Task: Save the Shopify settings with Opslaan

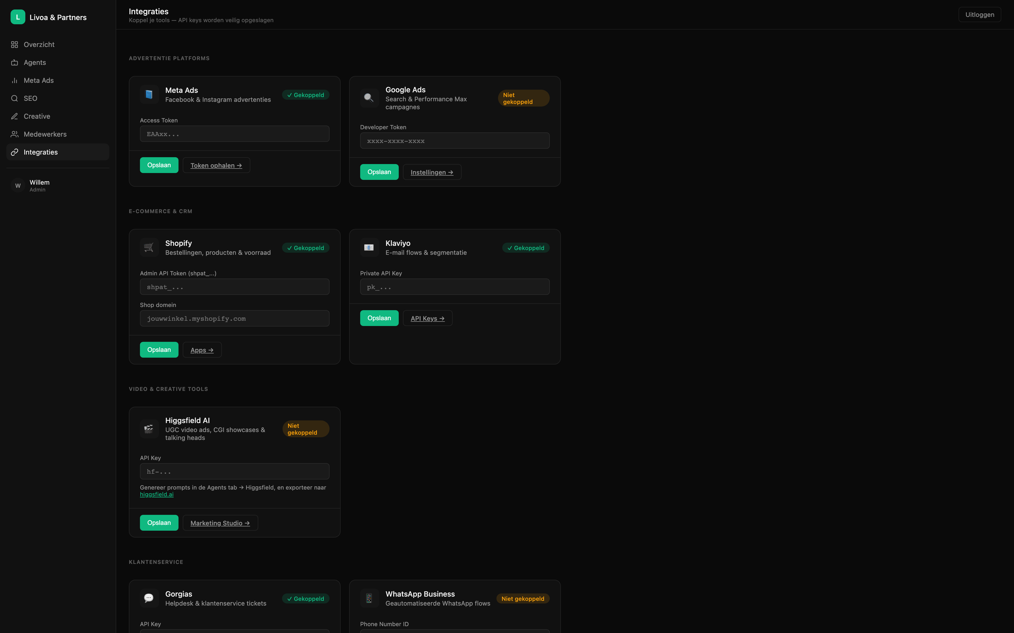Action: [159, 350]
